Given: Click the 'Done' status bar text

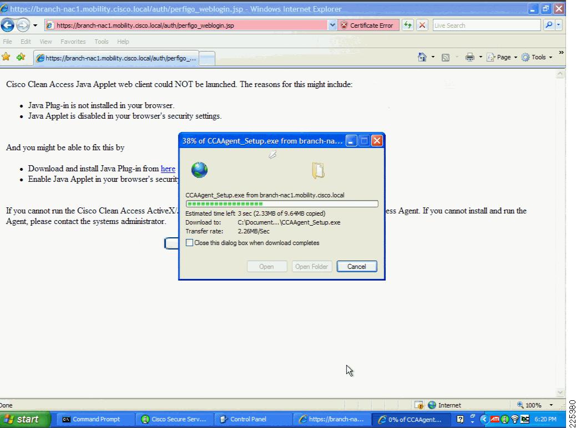Looking at the screenshot, I should click(x=6, y=405).
